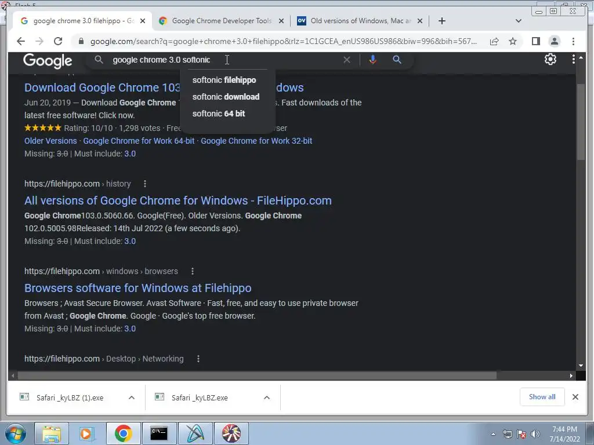The width and height of the screenshot is (594, 445).
Task: Click the scroll left arrow
Action: tap(13, 375)
